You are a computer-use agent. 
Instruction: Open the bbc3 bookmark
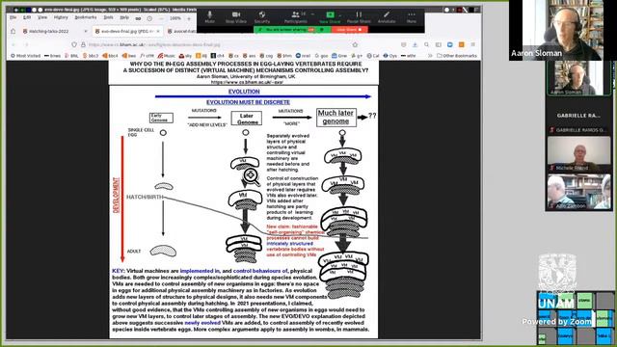point(91,56)
